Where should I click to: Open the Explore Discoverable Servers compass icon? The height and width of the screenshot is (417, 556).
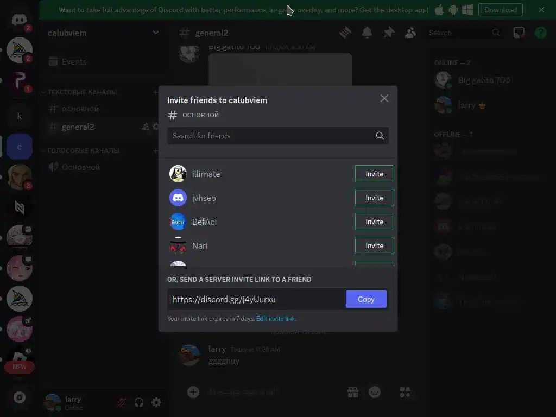point(19,397)
